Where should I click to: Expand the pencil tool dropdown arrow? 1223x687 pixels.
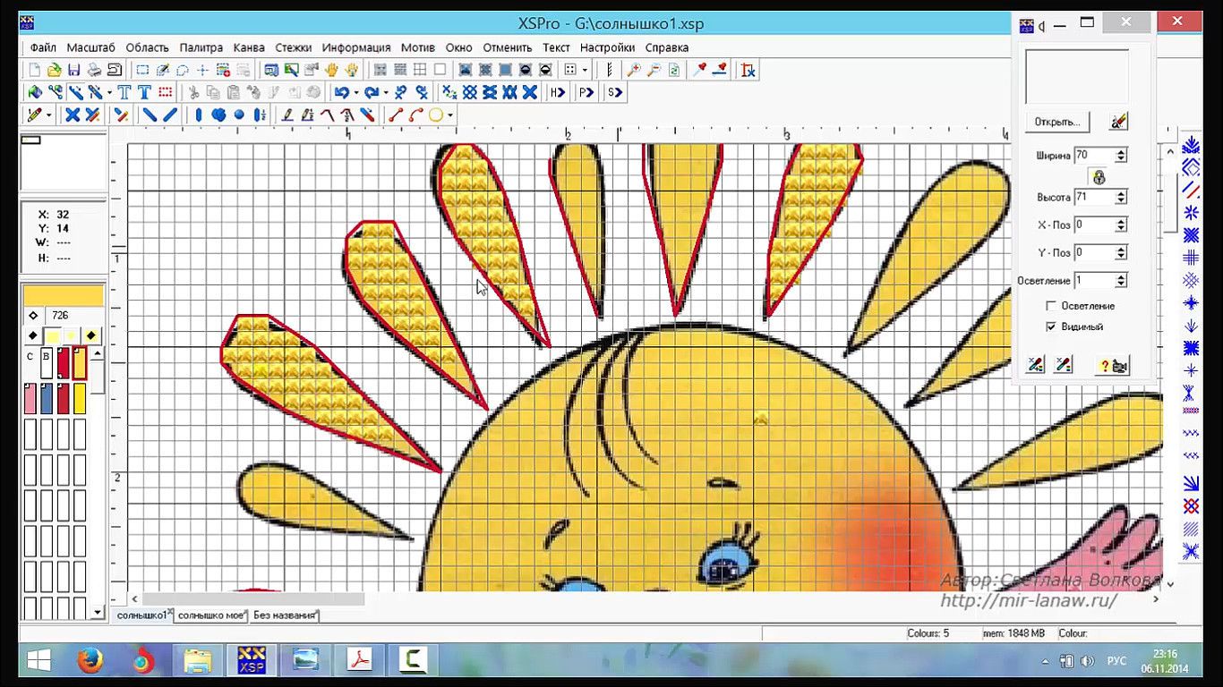coord(48,114)
